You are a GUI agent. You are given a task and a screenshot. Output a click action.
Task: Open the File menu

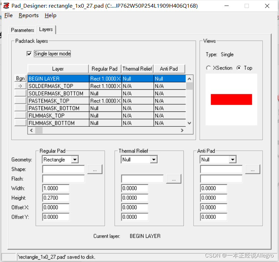coord(8,15)
